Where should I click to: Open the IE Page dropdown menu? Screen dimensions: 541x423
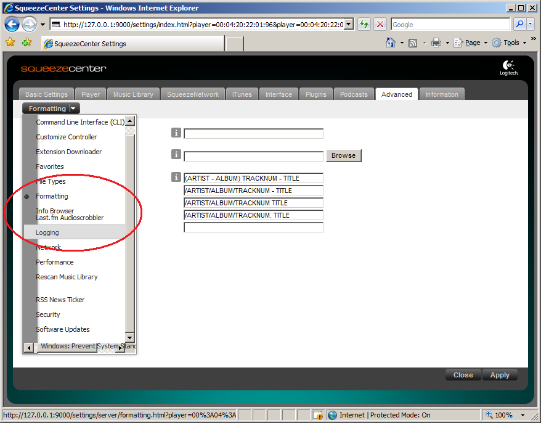click(x=472, y=43)
